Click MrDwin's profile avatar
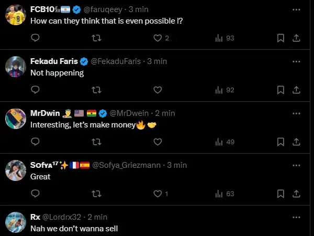314x236 pixels. tap(16, 119)
